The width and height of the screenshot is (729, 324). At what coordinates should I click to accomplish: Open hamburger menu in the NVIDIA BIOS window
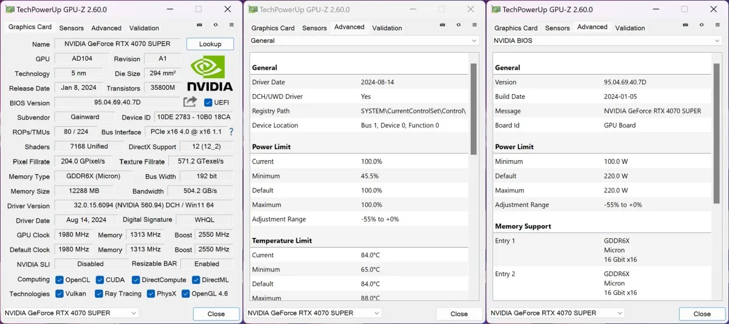717,25
